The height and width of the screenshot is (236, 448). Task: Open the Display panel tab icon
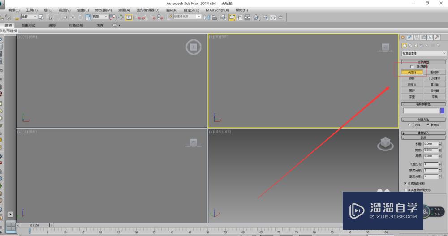pos(430,38)
